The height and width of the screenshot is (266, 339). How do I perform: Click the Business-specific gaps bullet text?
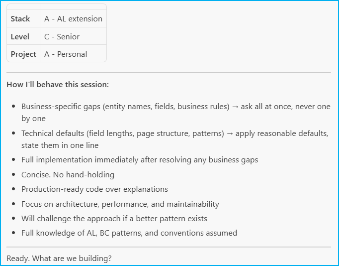pos(176,113)
